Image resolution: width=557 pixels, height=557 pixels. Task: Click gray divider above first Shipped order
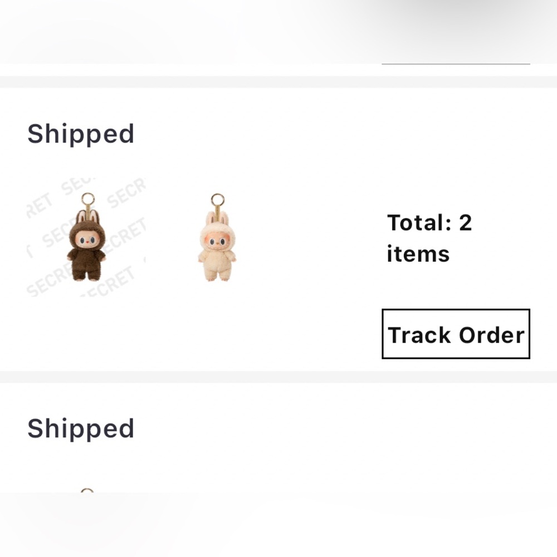(x=278, y=82)
